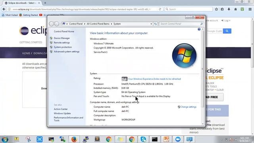This screenshot has height=143, width=254.
Task: Open the Firefox hamburger menu
Action: point(250,9)
